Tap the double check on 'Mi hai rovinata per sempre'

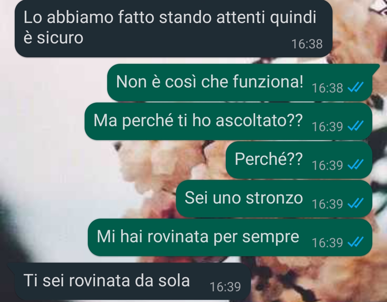coord(356,242)
